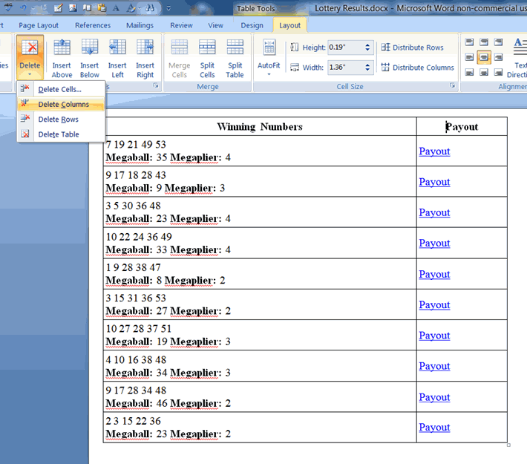
Task: Click the table resize handle at bottom-right
Action: 508,445
